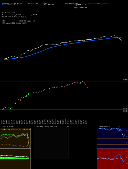Click the 'Stochastics: 66.67' reading

click(8, 13)
